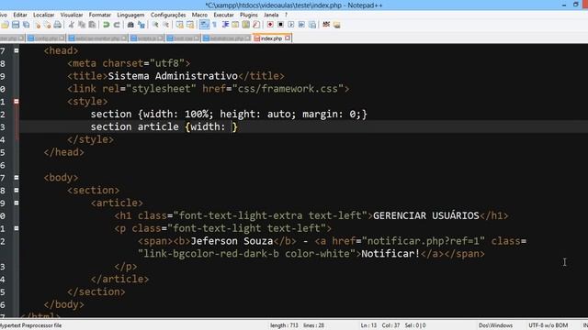Click the Dos\Windows line ending field
588x330 pixels.
pyautogui.click(x=495, y=325)
